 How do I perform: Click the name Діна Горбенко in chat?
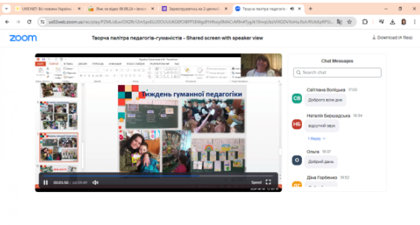click(322, 177)
